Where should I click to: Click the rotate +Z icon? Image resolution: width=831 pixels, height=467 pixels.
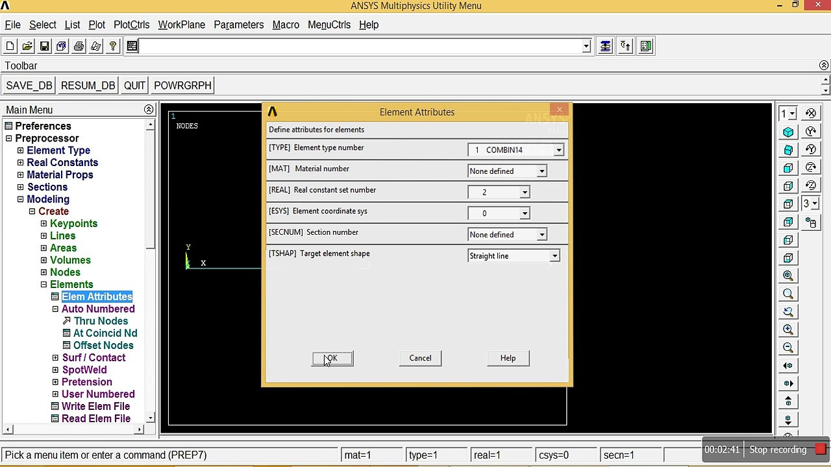coord(811,167)
